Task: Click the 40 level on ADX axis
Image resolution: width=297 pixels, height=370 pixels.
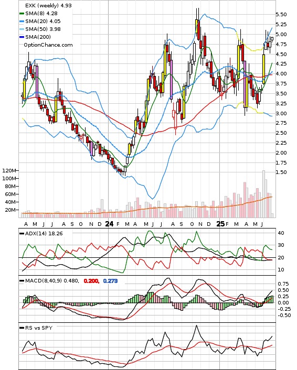Action: pyautogui.click(x=281, y=233)
